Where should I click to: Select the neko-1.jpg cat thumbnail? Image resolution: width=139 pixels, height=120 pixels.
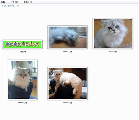point(68,37)
